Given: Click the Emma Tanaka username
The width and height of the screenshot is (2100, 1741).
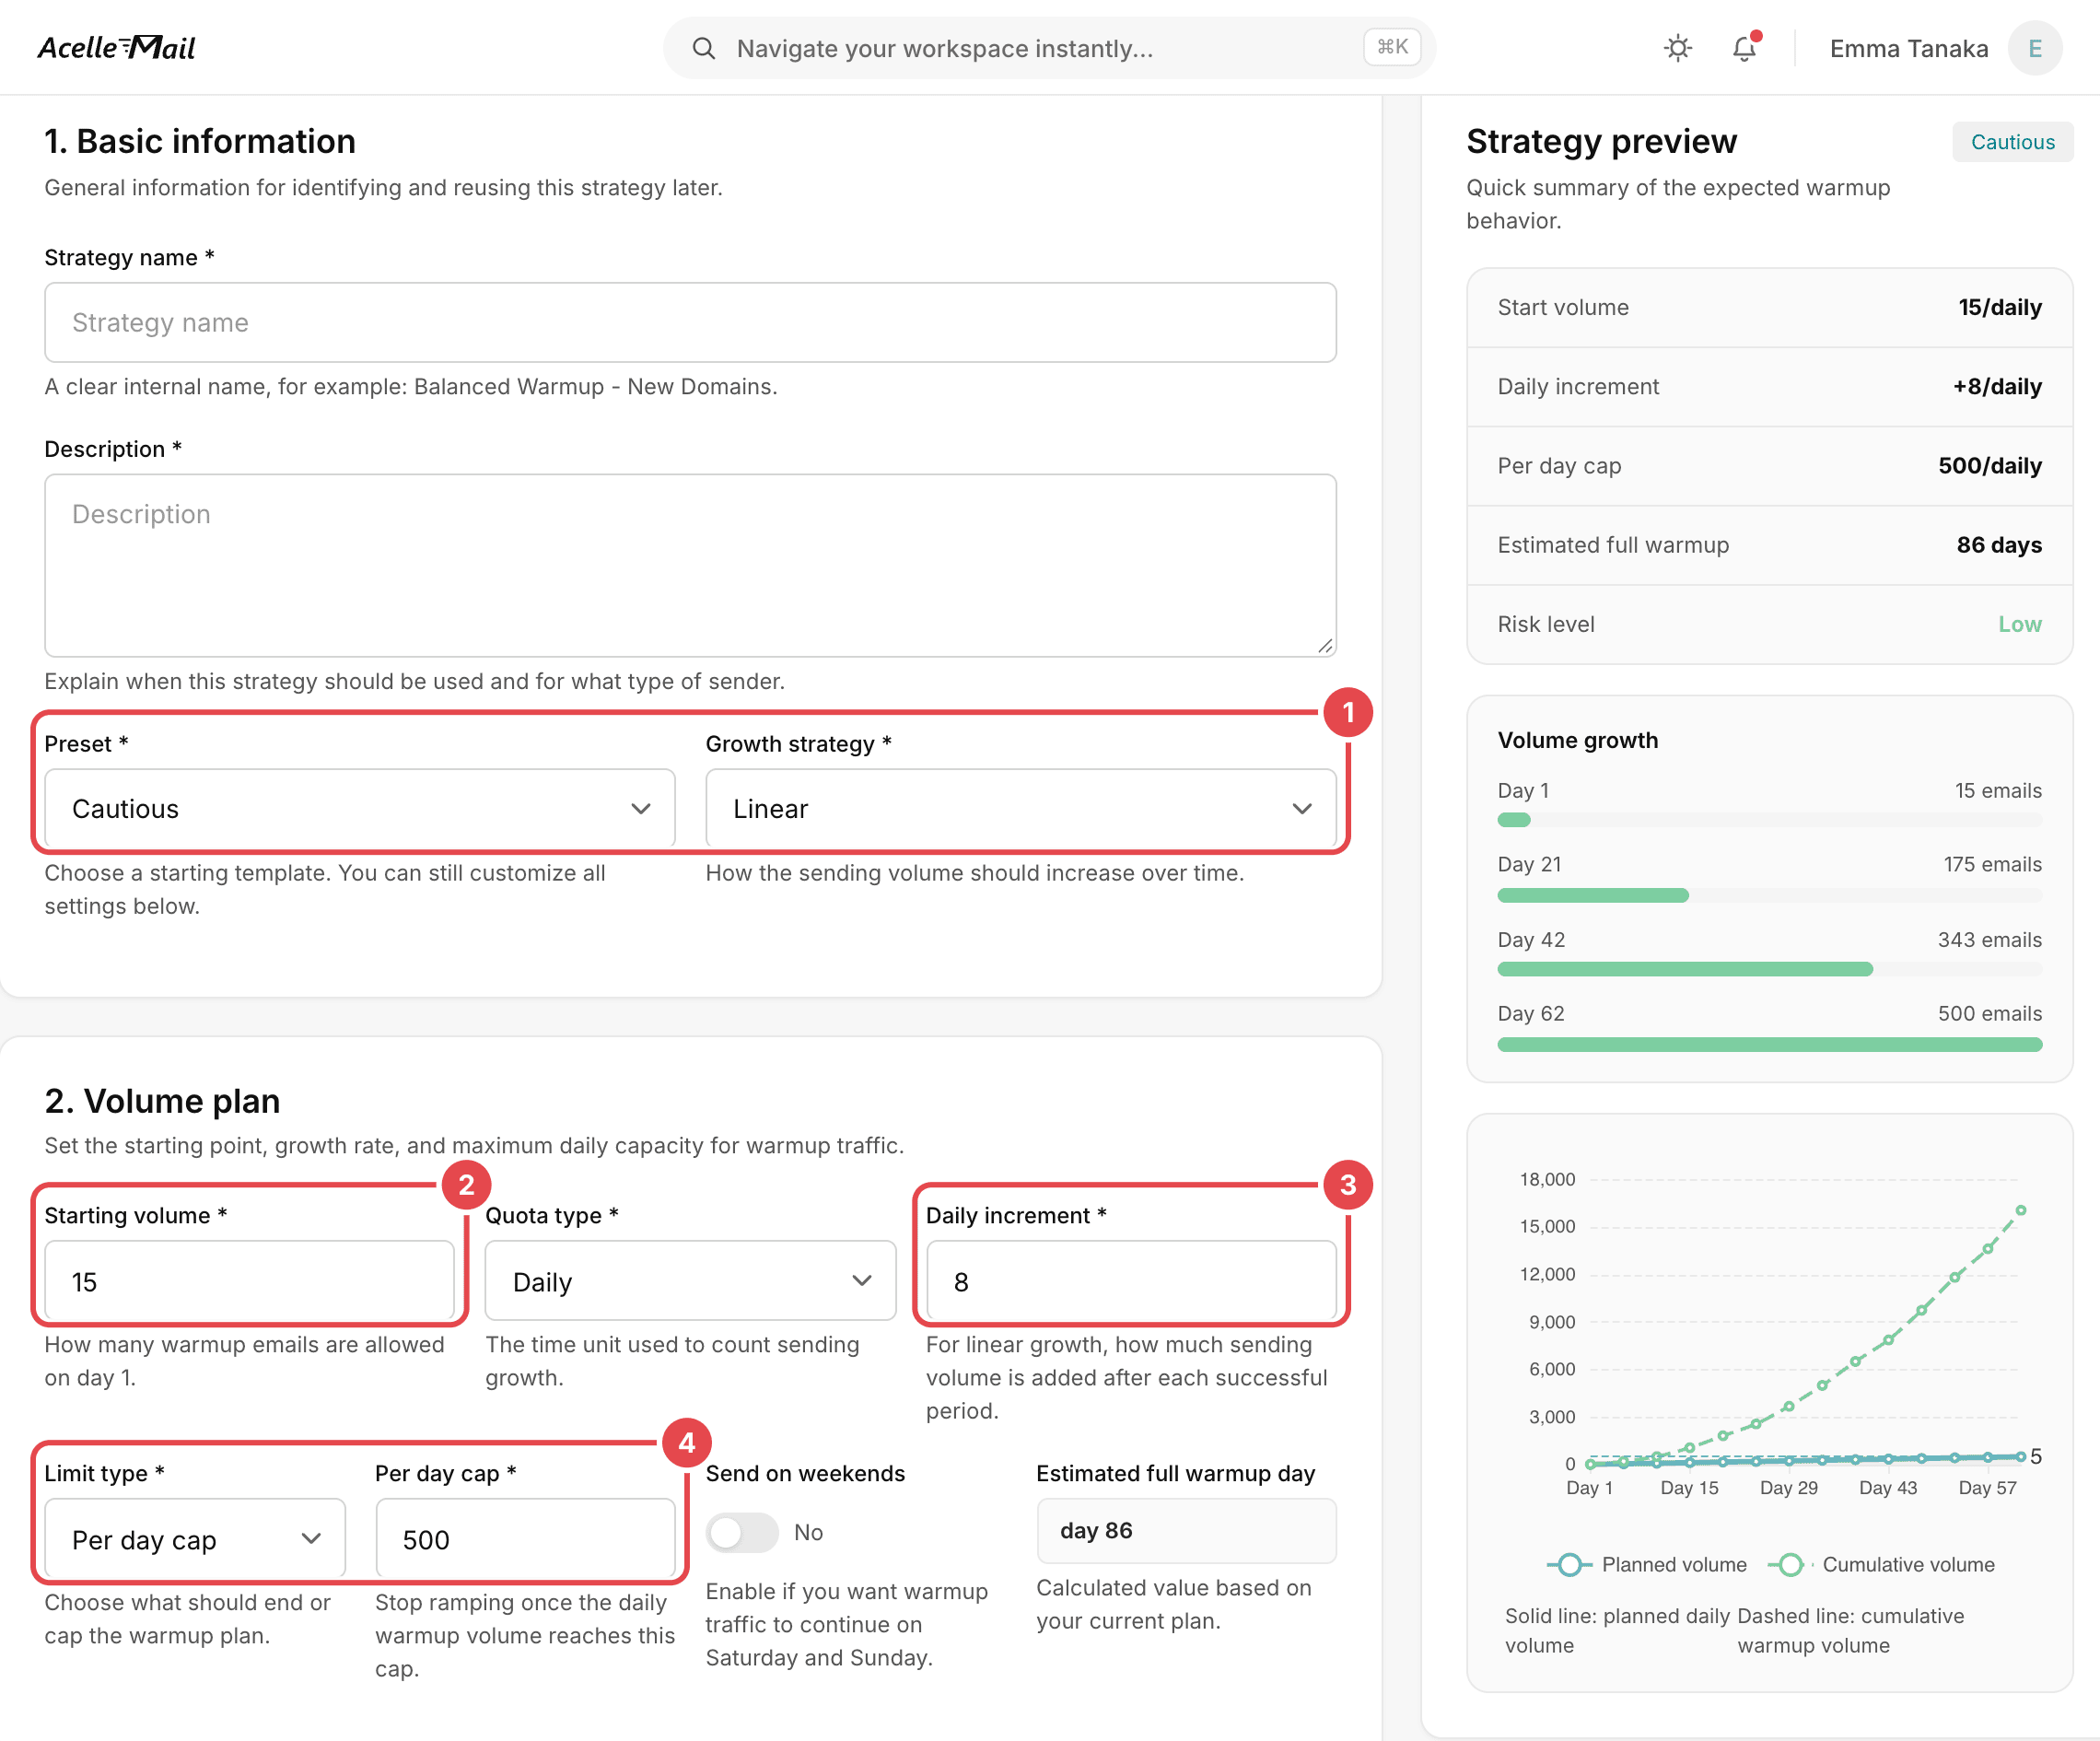Looking at the screenshot, I should [x=1908, y=48].
